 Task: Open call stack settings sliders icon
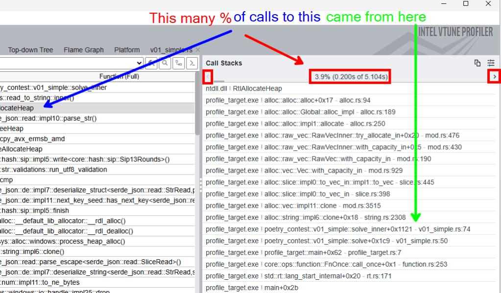click(x=491, y=63)
